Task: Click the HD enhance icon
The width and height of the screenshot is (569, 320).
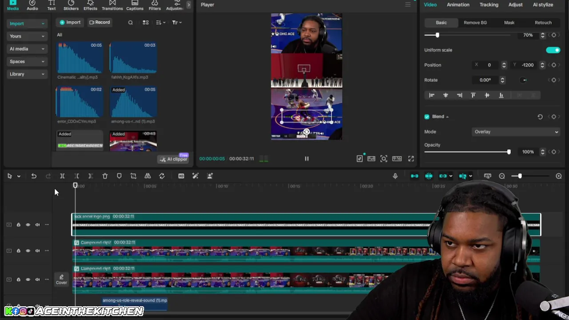Action: [181, 176]
